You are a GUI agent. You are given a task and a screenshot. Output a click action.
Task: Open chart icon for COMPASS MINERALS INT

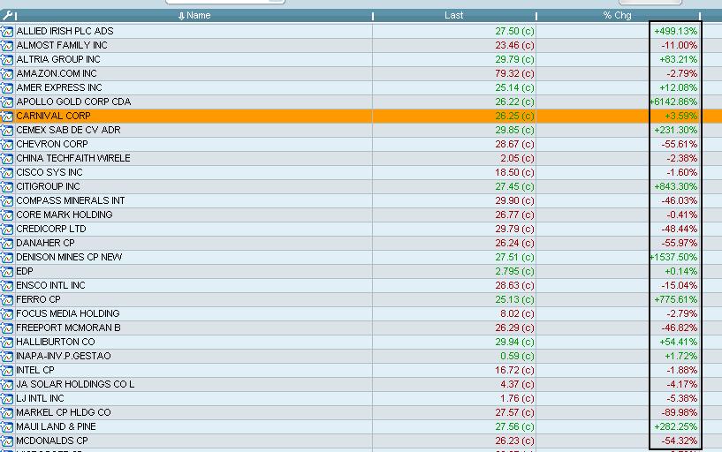7,201
